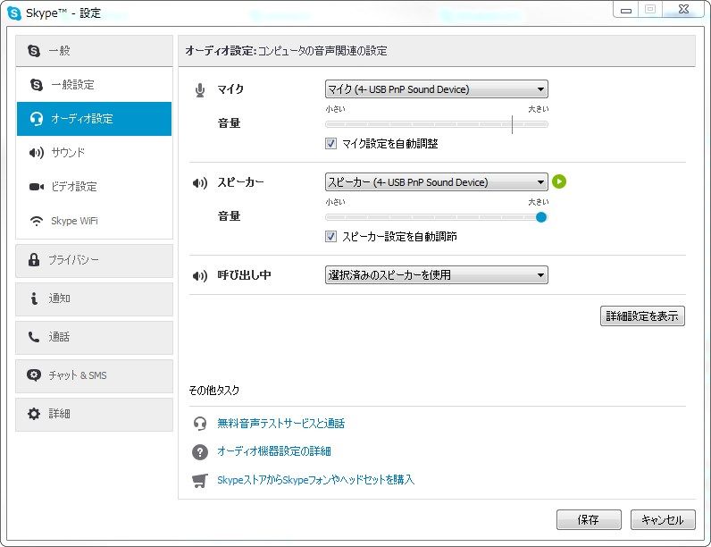
Task: Open ビデオ設定 page
Action: [x=95, y=187]
